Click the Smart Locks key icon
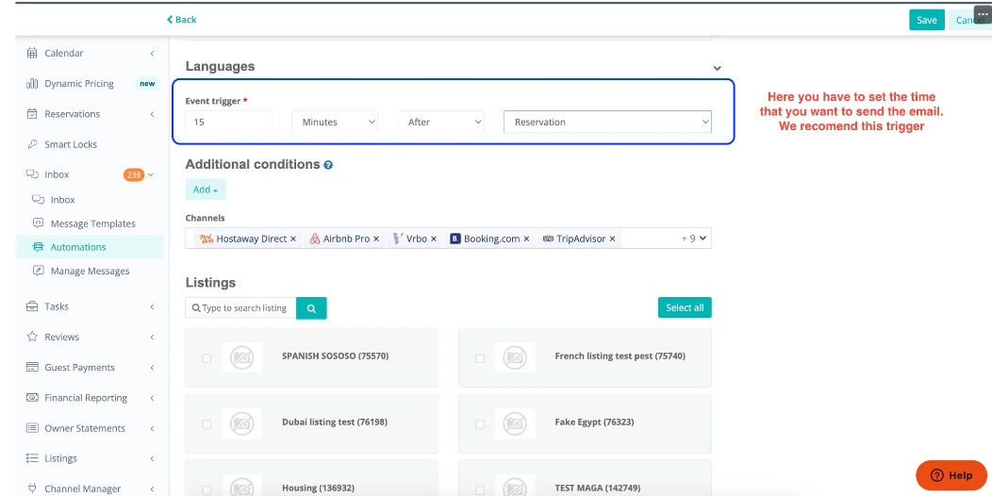This screenshot has width=992, height=496. pos(32,144)
